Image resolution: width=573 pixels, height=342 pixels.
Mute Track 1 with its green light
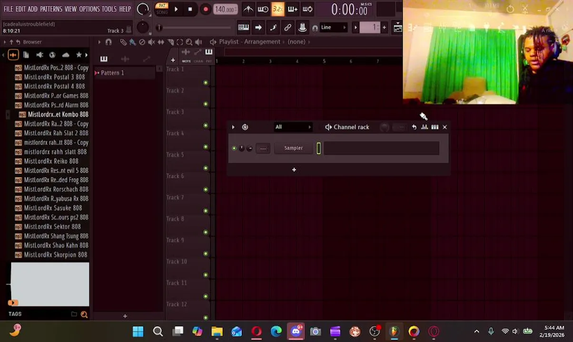206,83
